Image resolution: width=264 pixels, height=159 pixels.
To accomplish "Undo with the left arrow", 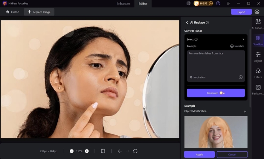I will (x=120, y=151).
